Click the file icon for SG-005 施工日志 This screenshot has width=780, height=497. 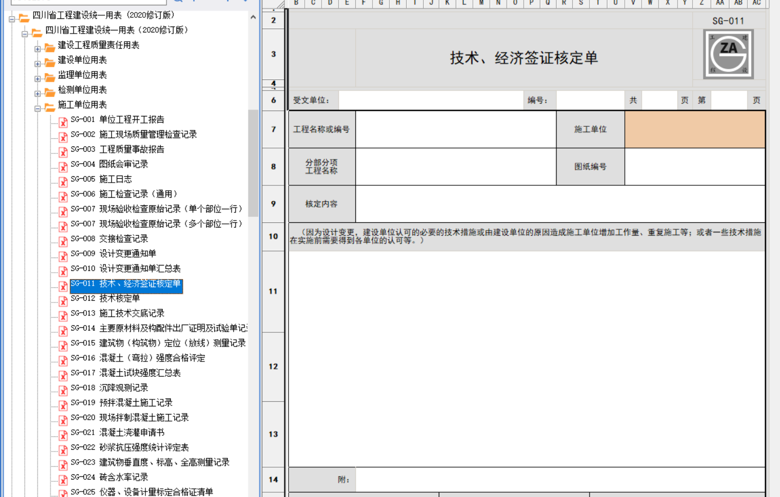pyautogui.click(x=63, y=182)
